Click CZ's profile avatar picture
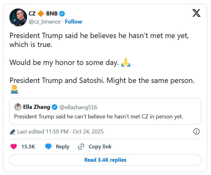The height and width of the screenshot is (175, 211). 18,17
